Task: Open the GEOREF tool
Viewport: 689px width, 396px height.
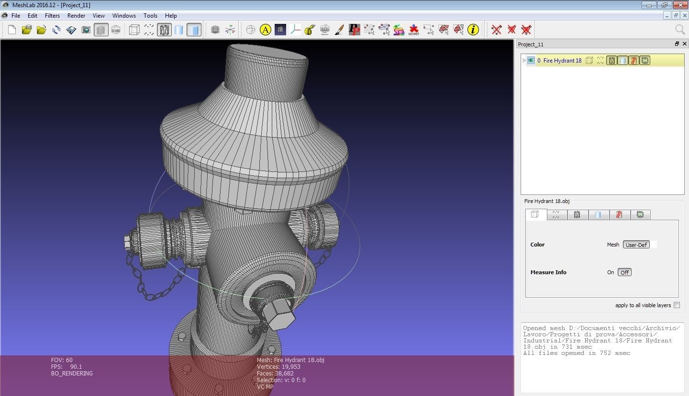Action: (x=413, y=30)
